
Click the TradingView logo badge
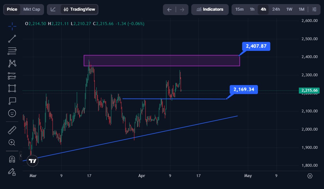[x=32, y=161]
